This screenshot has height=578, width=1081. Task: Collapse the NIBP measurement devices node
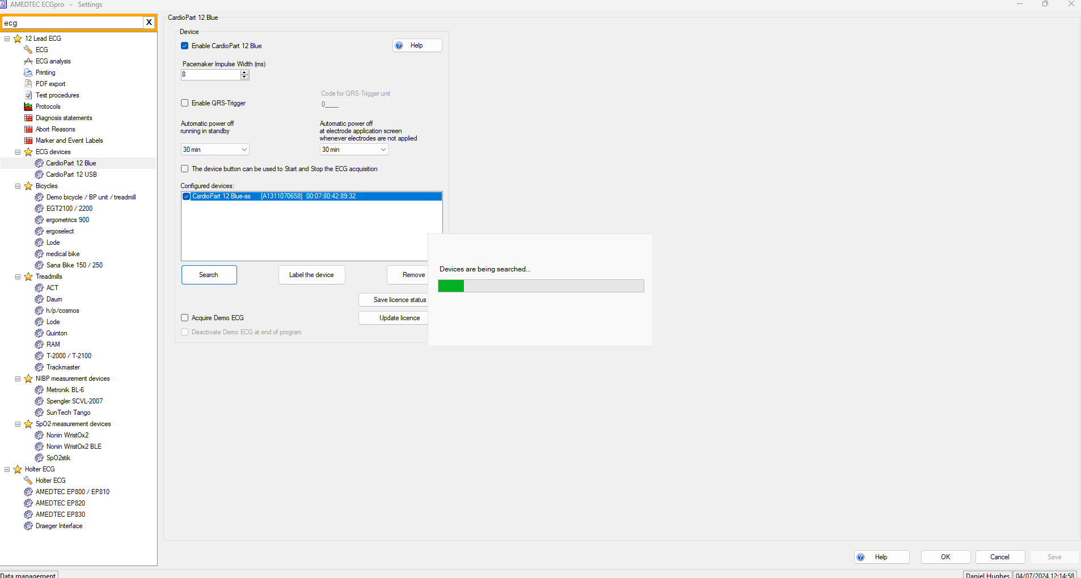18,379
